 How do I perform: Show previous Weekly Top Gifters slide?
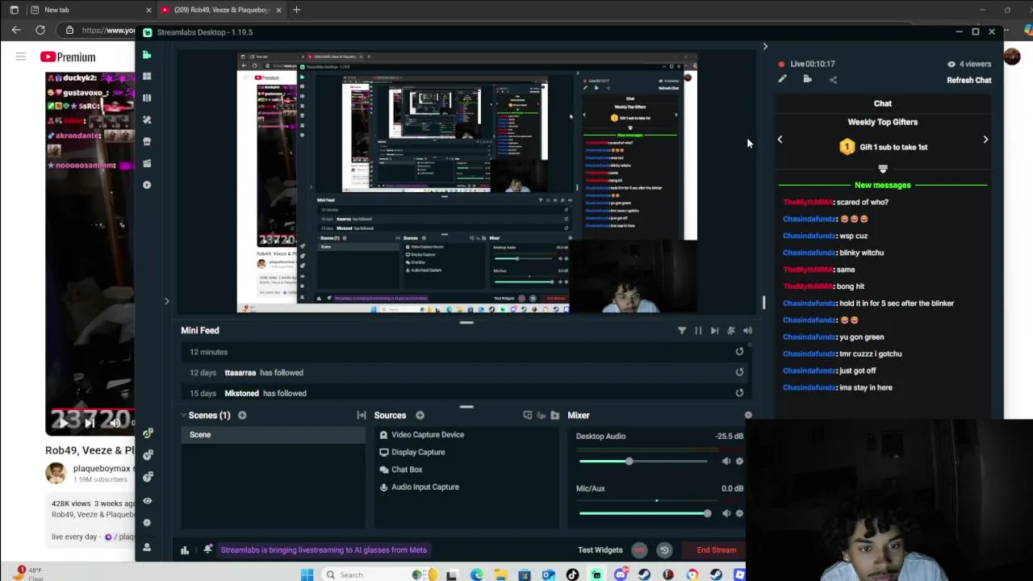(780, 140)
